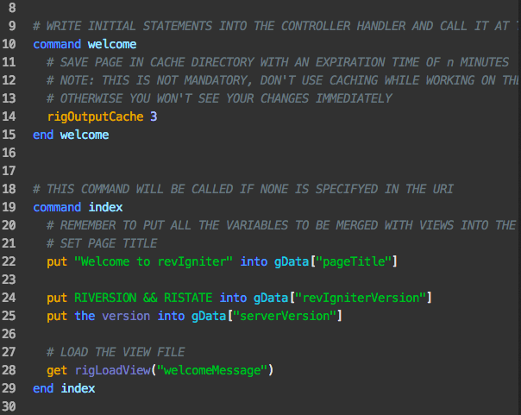Click the number 3 after rigOutputCache
The image size is (521, 415).
[154, 116]
